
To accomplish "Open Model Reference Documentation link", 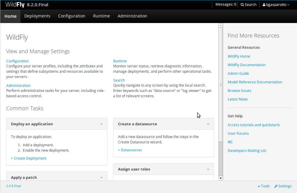I will pyautogui.click(x=255, y=82).
